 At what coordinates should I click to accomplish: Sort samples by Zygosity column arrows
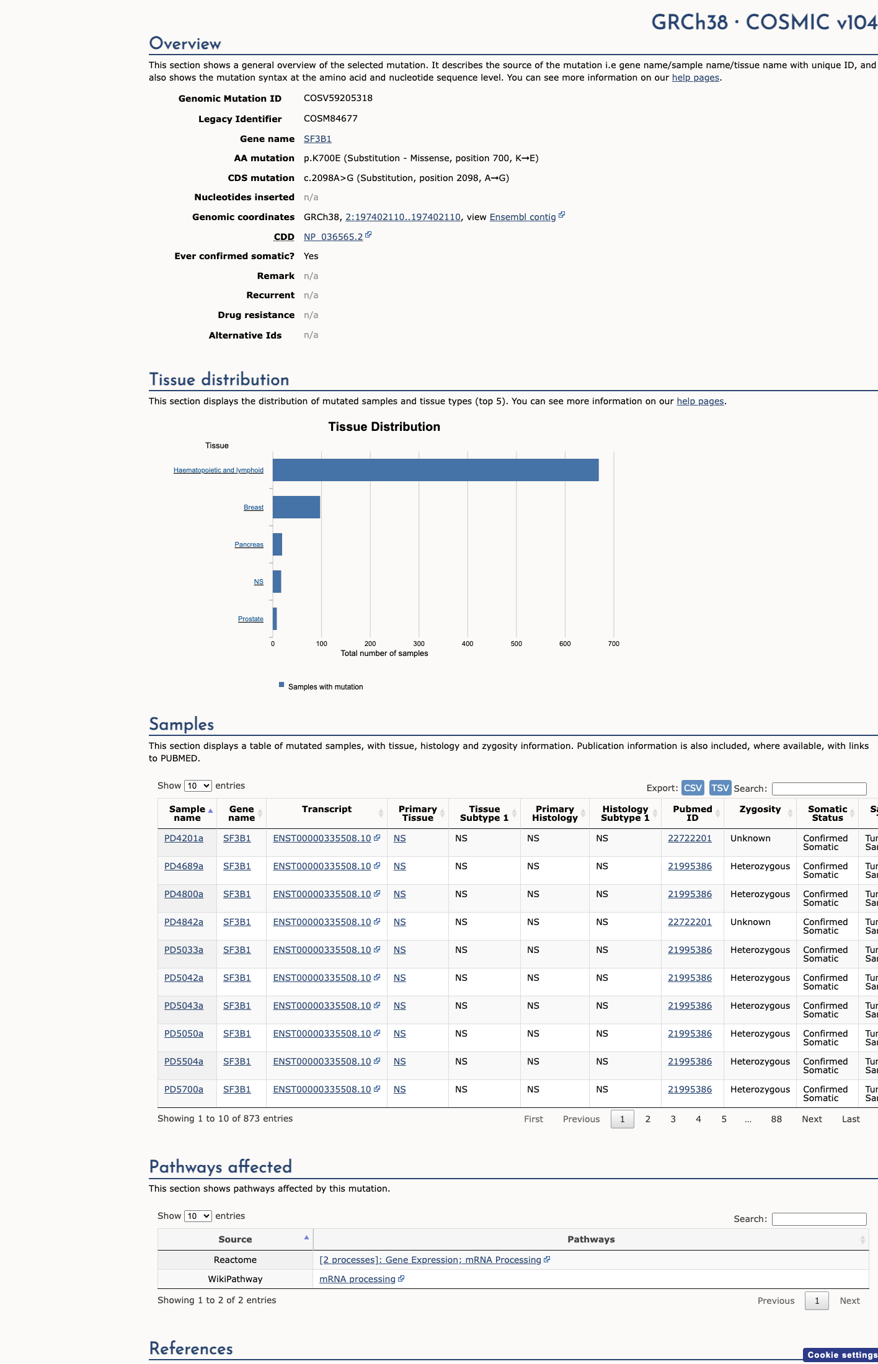click(x=790, y=813)
